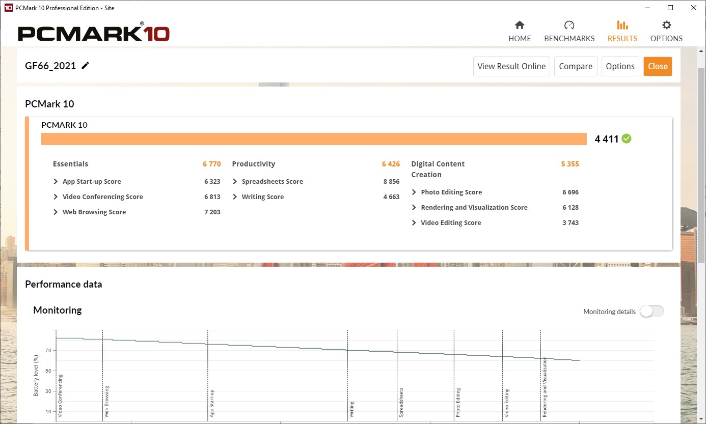Click the Compare button
This screenshot has width=706, height=424.
[x=576, y=66]
